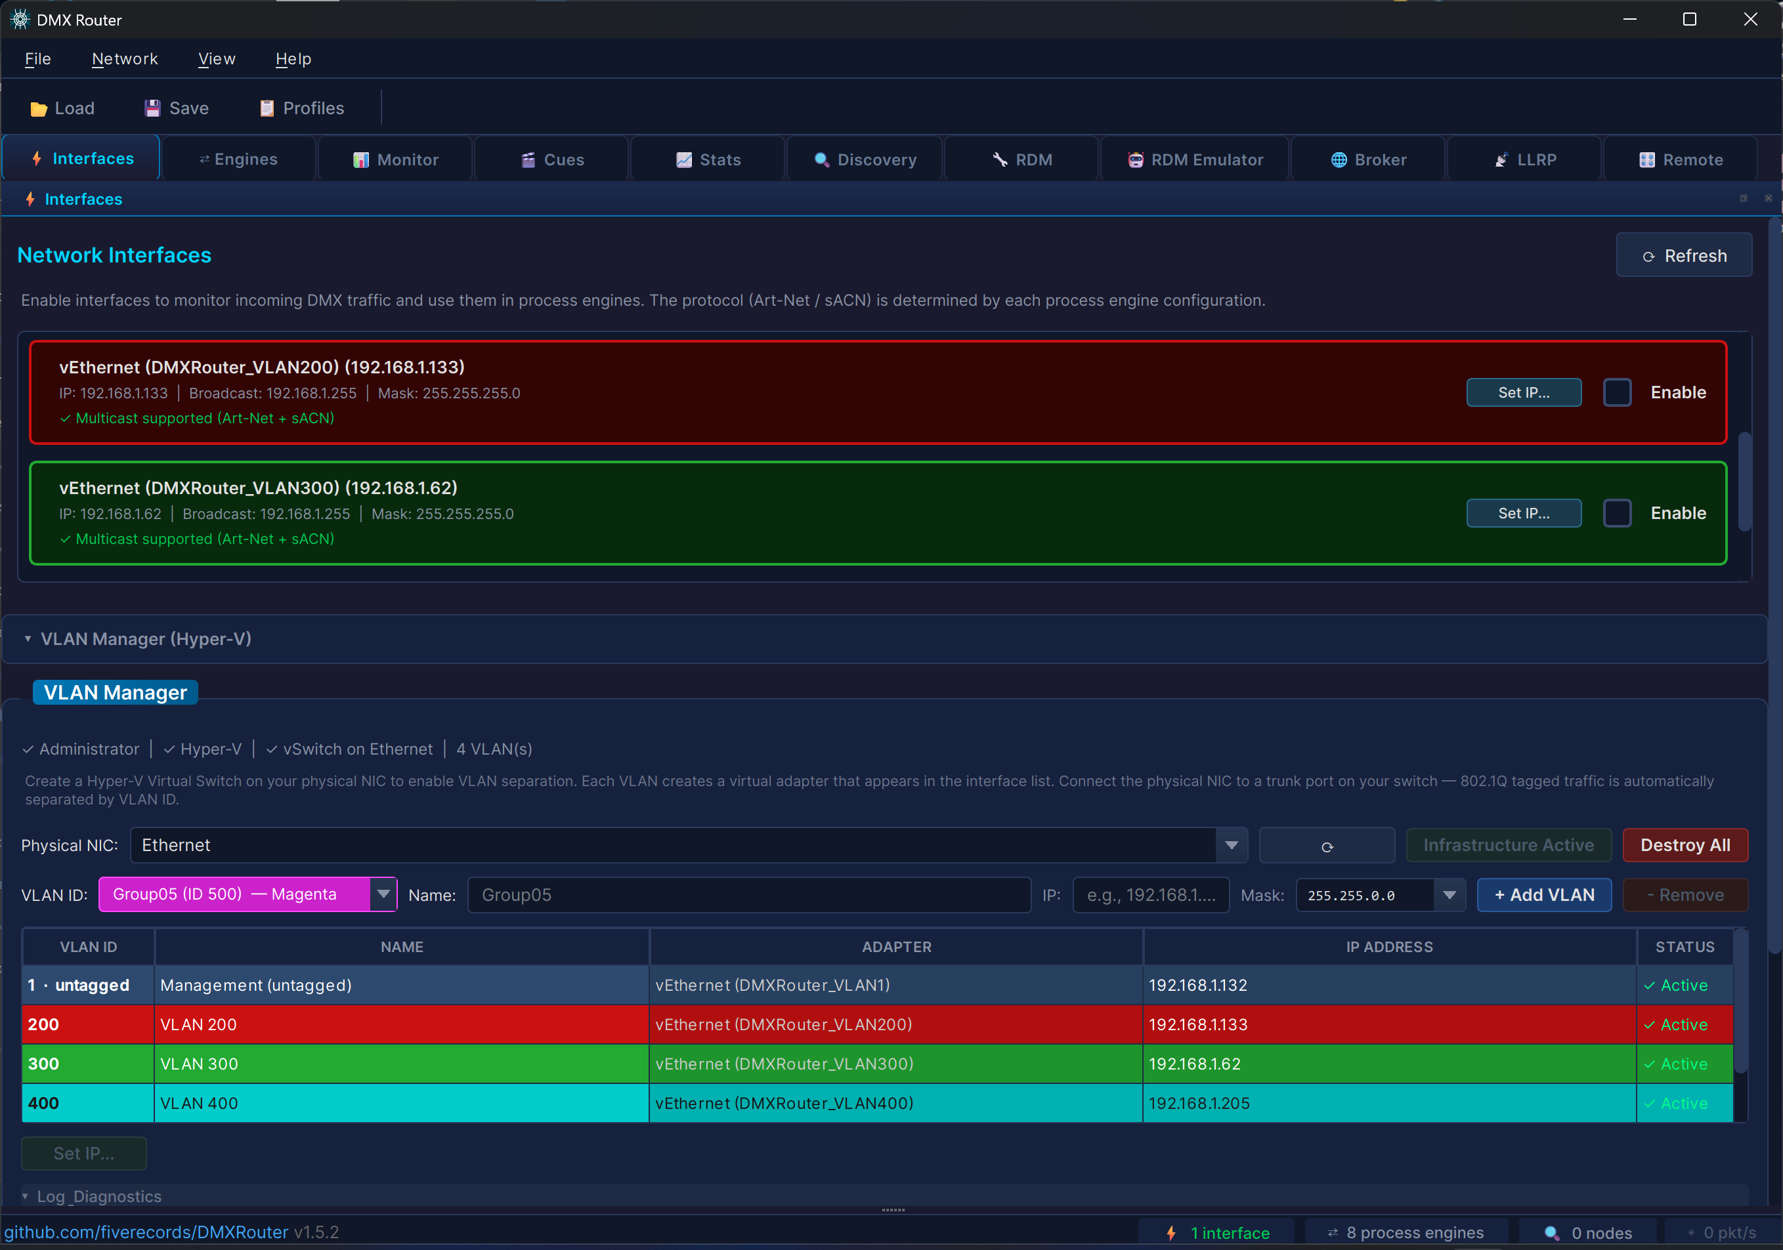This screenshot has height=1250, width=1783.
Task: Click the Infrastructure Active button
Action: click(x=1509, y=846)
